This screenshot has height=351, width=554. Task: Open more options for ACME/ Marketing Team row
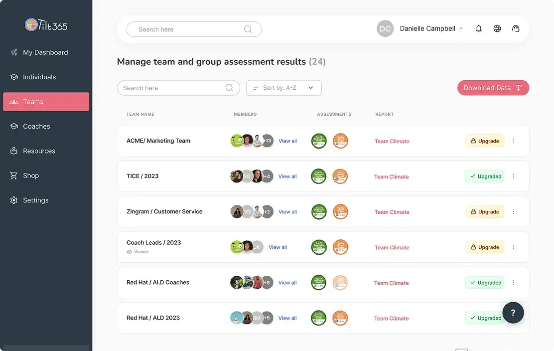tap(514, 141)
